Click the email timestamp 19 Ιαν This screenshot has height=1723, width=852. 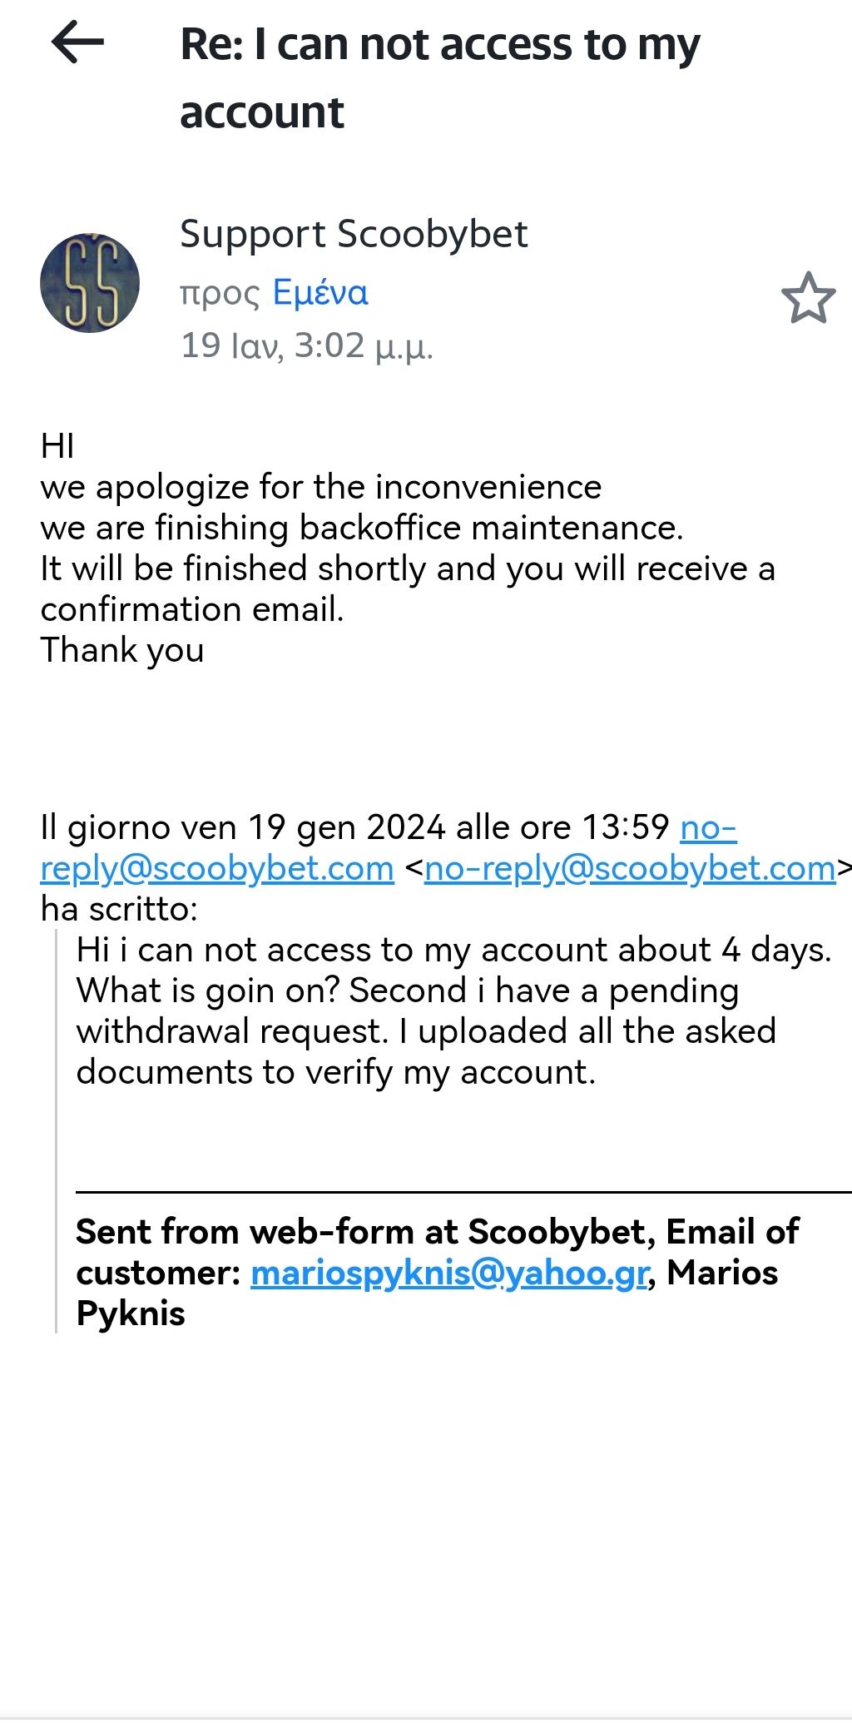(306, 345)
